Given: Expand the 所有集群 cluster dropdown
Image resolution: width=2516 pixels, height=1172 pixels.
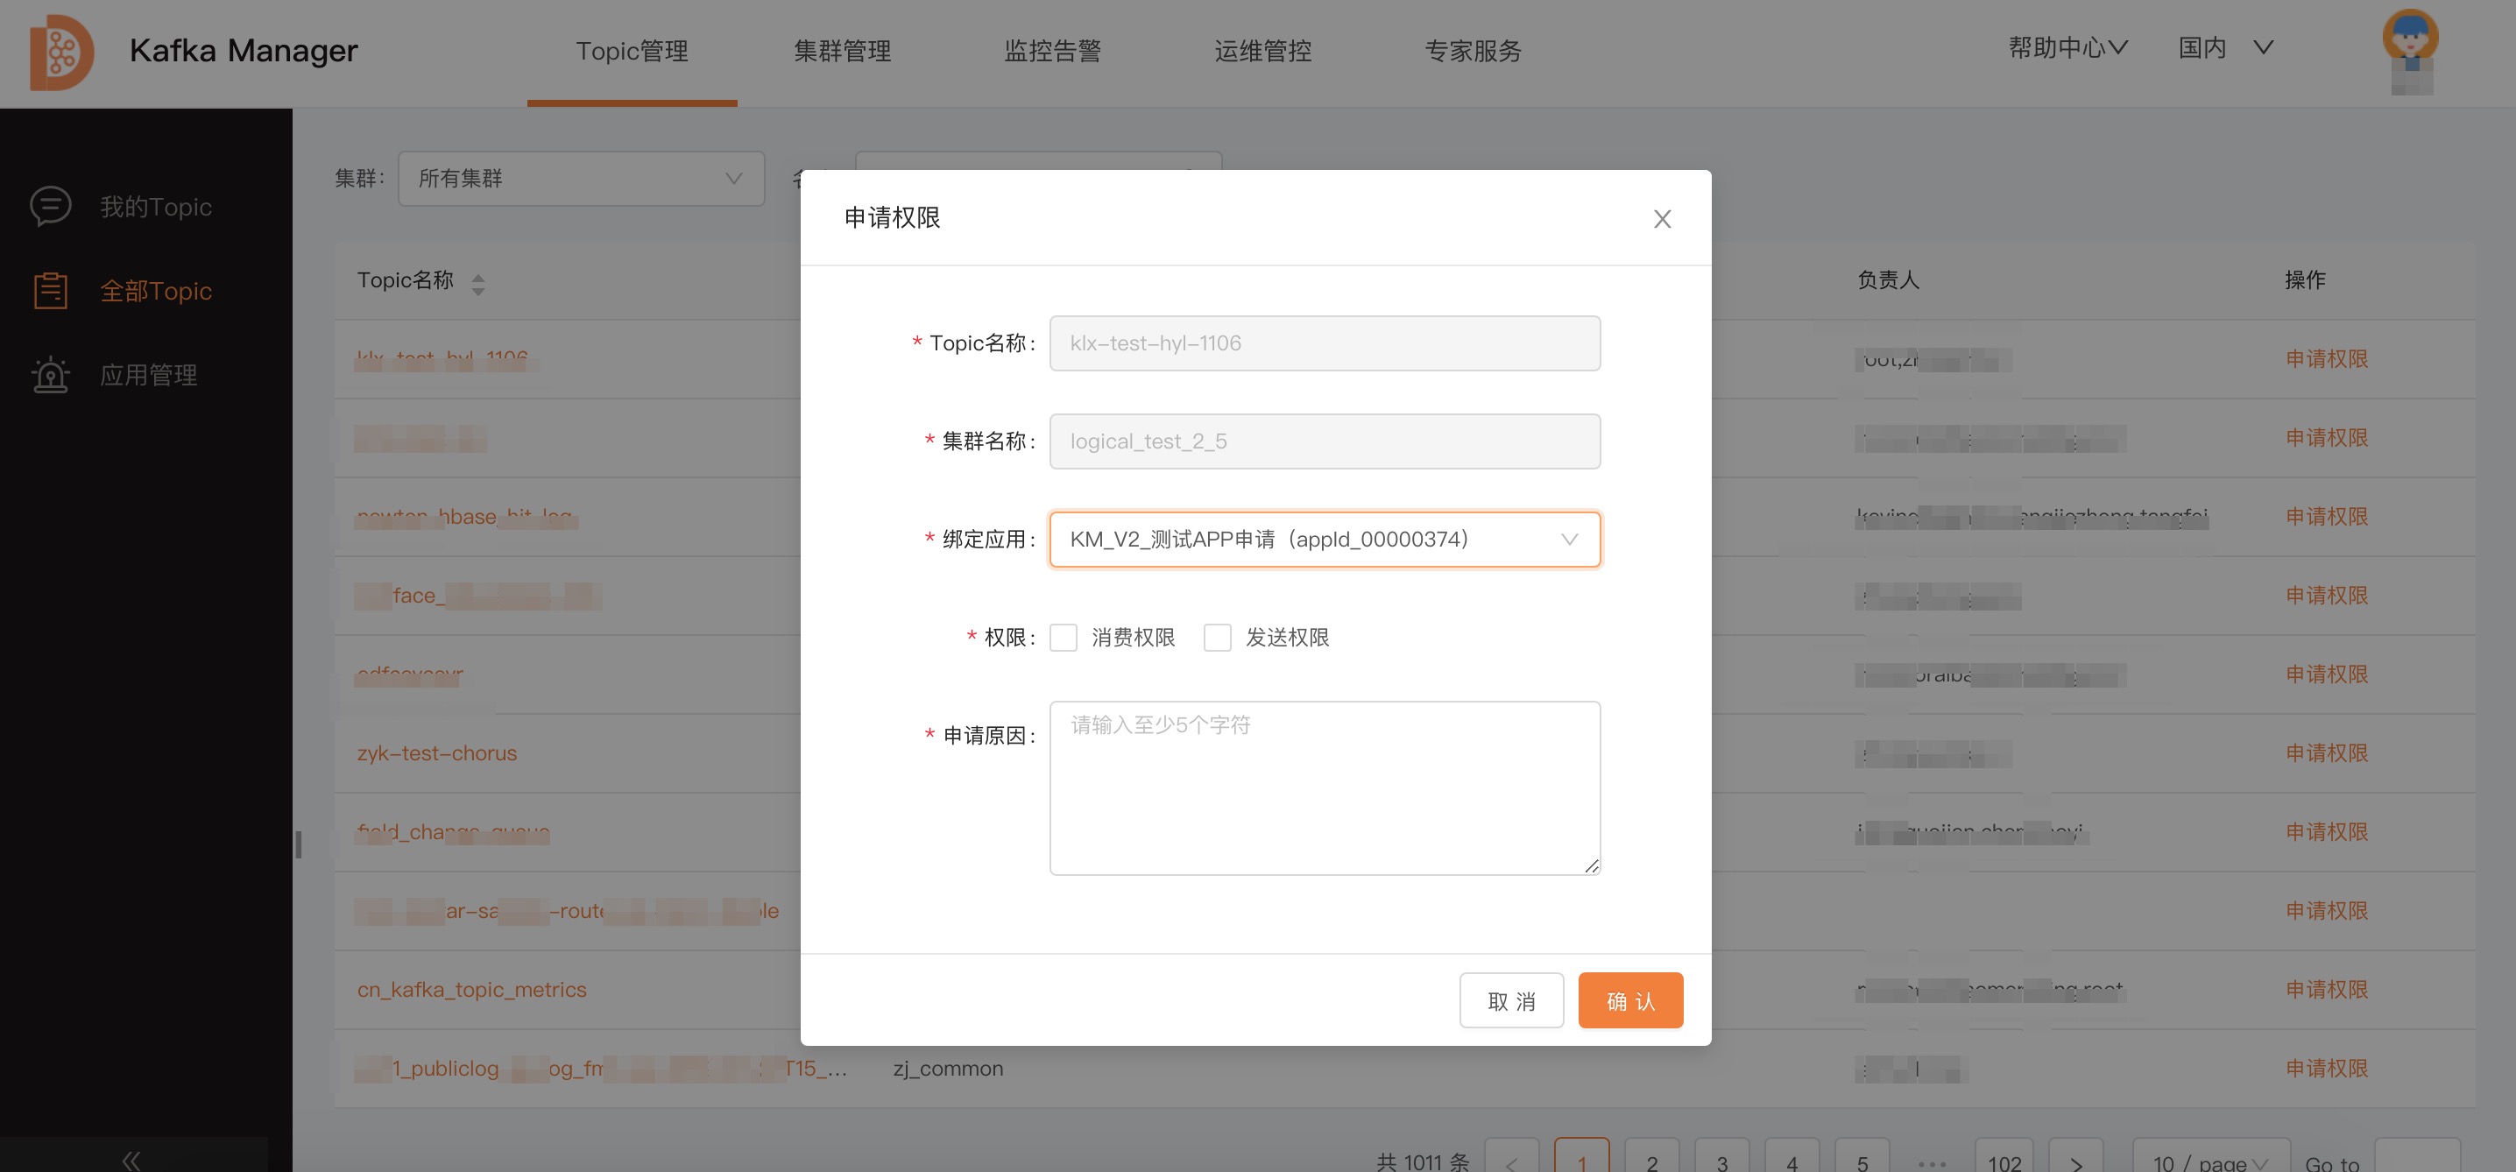Looking at the screenshot, I should [x=580, y=179].
